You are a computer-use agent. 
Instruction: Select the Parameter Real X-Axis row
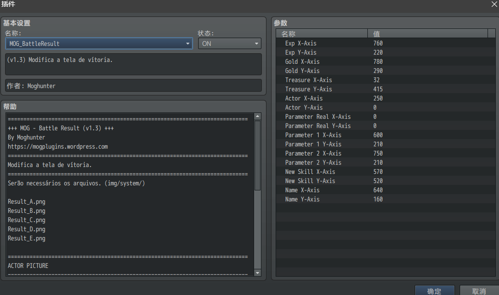point(385,117)
